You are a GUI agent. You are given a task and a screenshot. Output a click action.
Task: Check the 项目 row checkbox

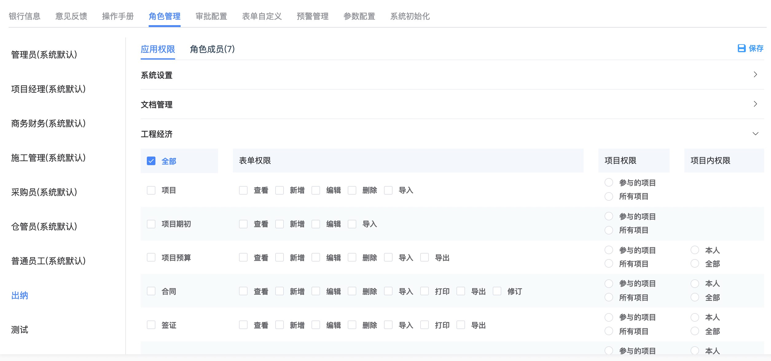(151, 190)
